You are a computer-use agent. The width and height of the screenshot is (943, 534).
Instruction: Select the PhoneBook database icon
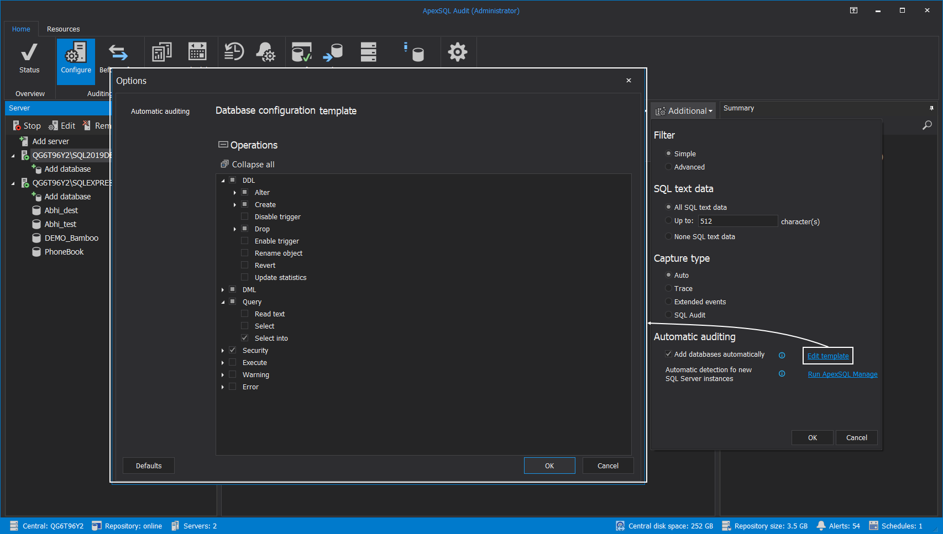(36, 252)
